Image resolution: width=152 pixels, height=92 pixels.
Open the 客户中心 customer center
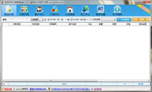(x=39, y=11)
